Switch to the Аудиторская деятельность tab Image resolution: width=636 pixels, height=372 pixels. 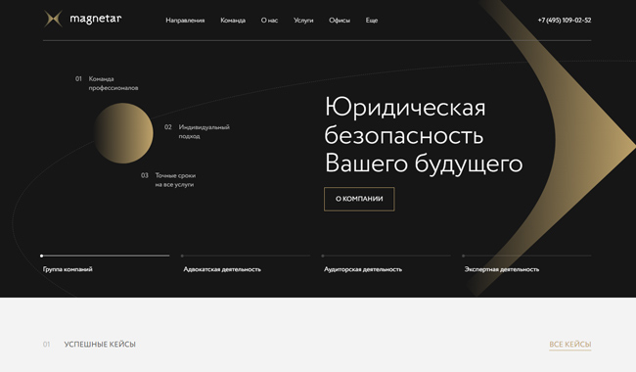pyautogui.click(x=363, y=269)
